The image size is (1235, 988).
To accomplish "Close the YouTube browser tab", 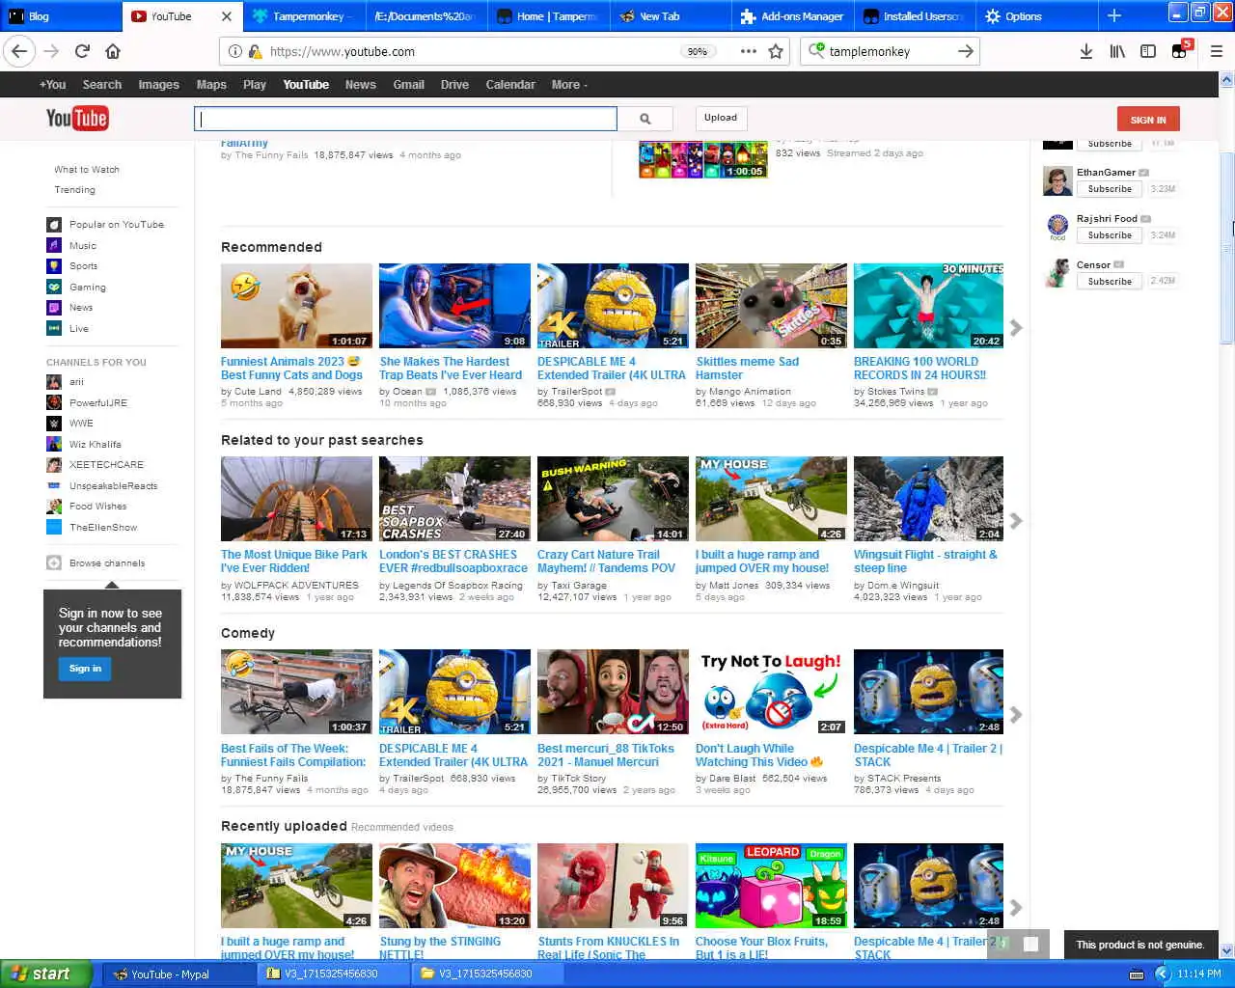I will [227, 16].
